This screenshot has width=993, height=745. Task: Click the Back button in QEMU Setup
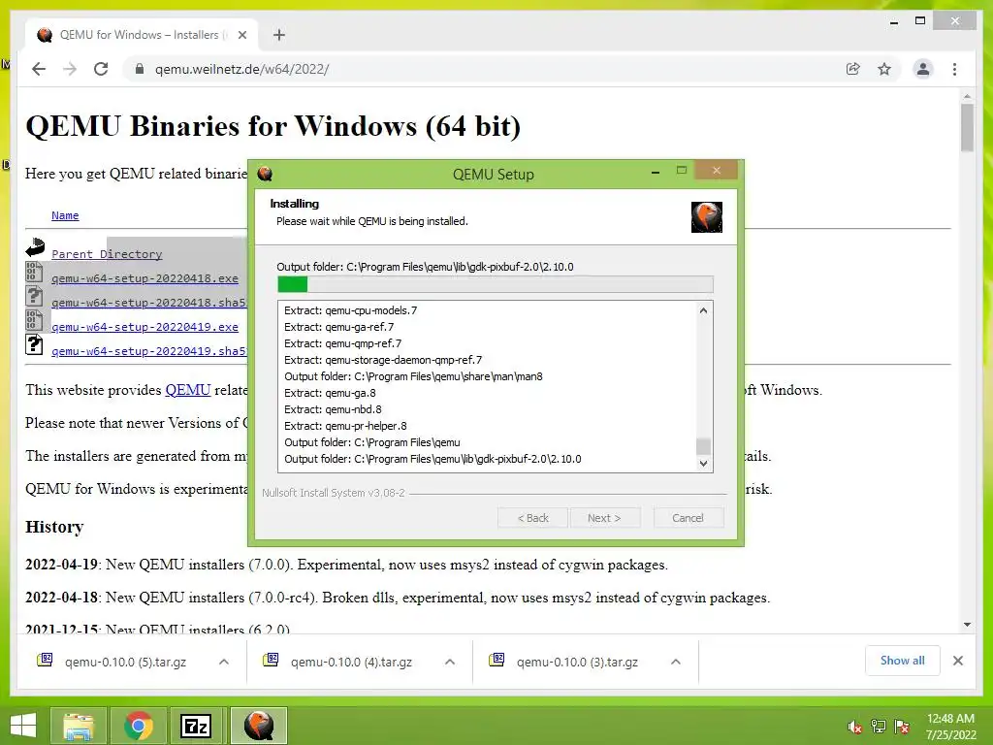[x=533, y=518]
